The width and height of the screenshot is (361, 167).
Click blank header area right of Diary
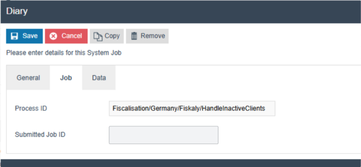[x=192, y=11]
